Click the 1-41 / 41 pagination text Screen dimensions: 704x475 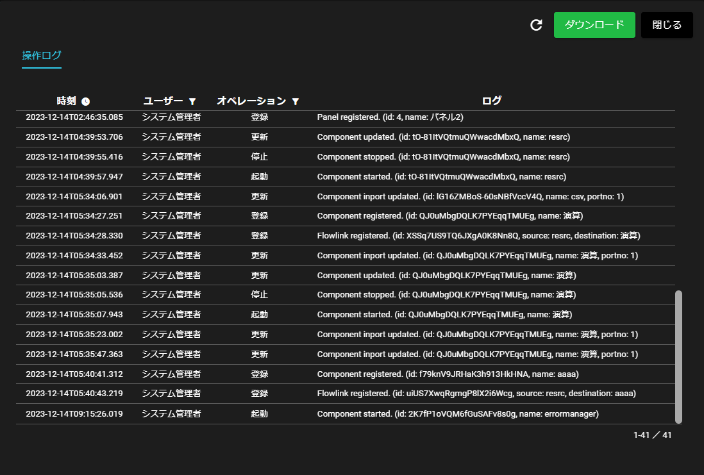pos(652,435)
